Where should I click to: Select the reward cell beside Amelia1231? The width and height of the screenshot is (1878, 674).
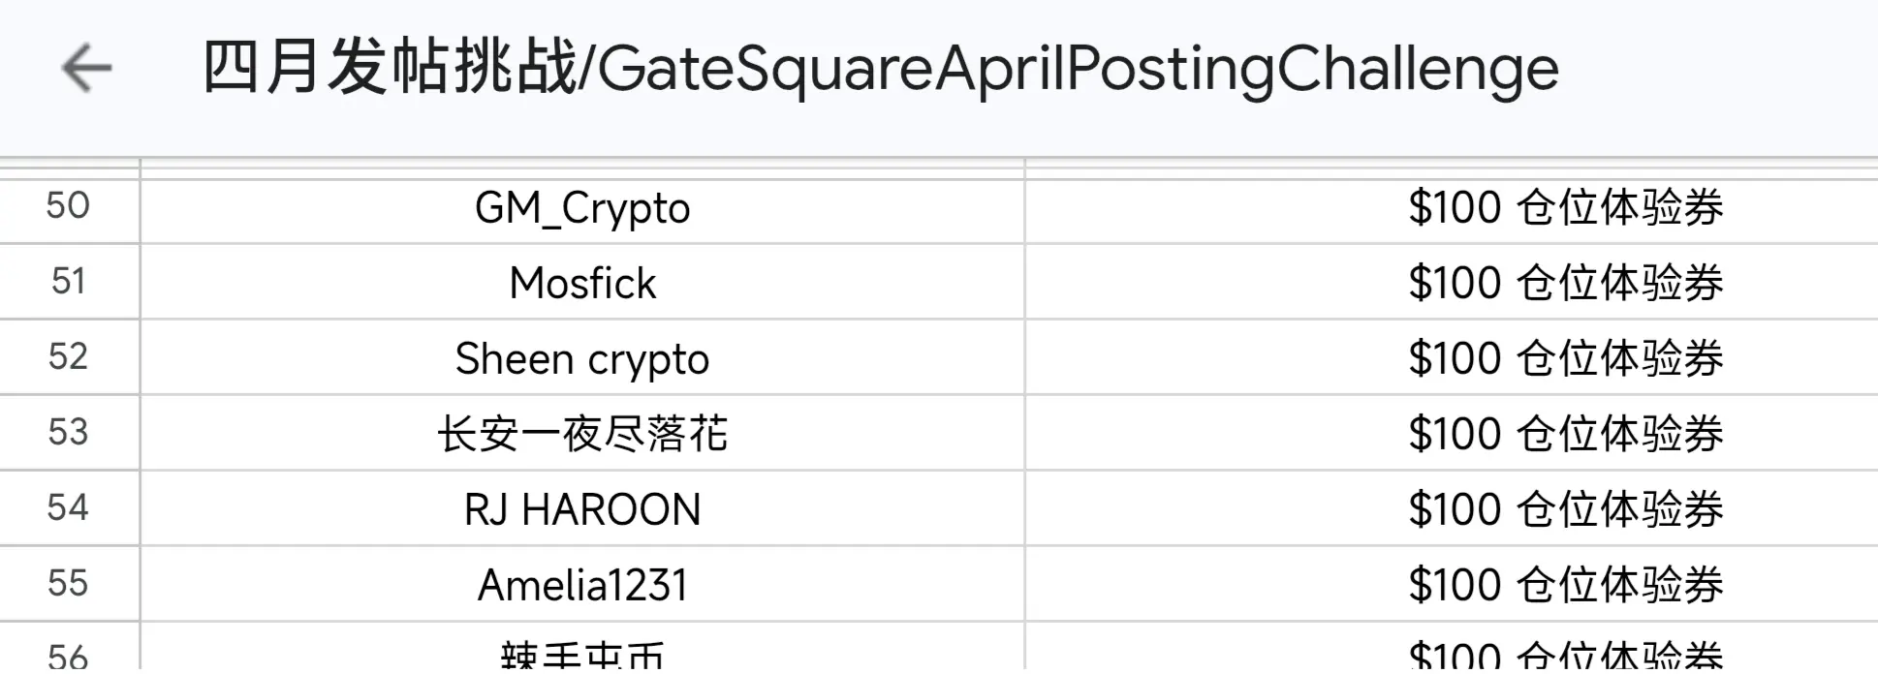(1452, 584)
